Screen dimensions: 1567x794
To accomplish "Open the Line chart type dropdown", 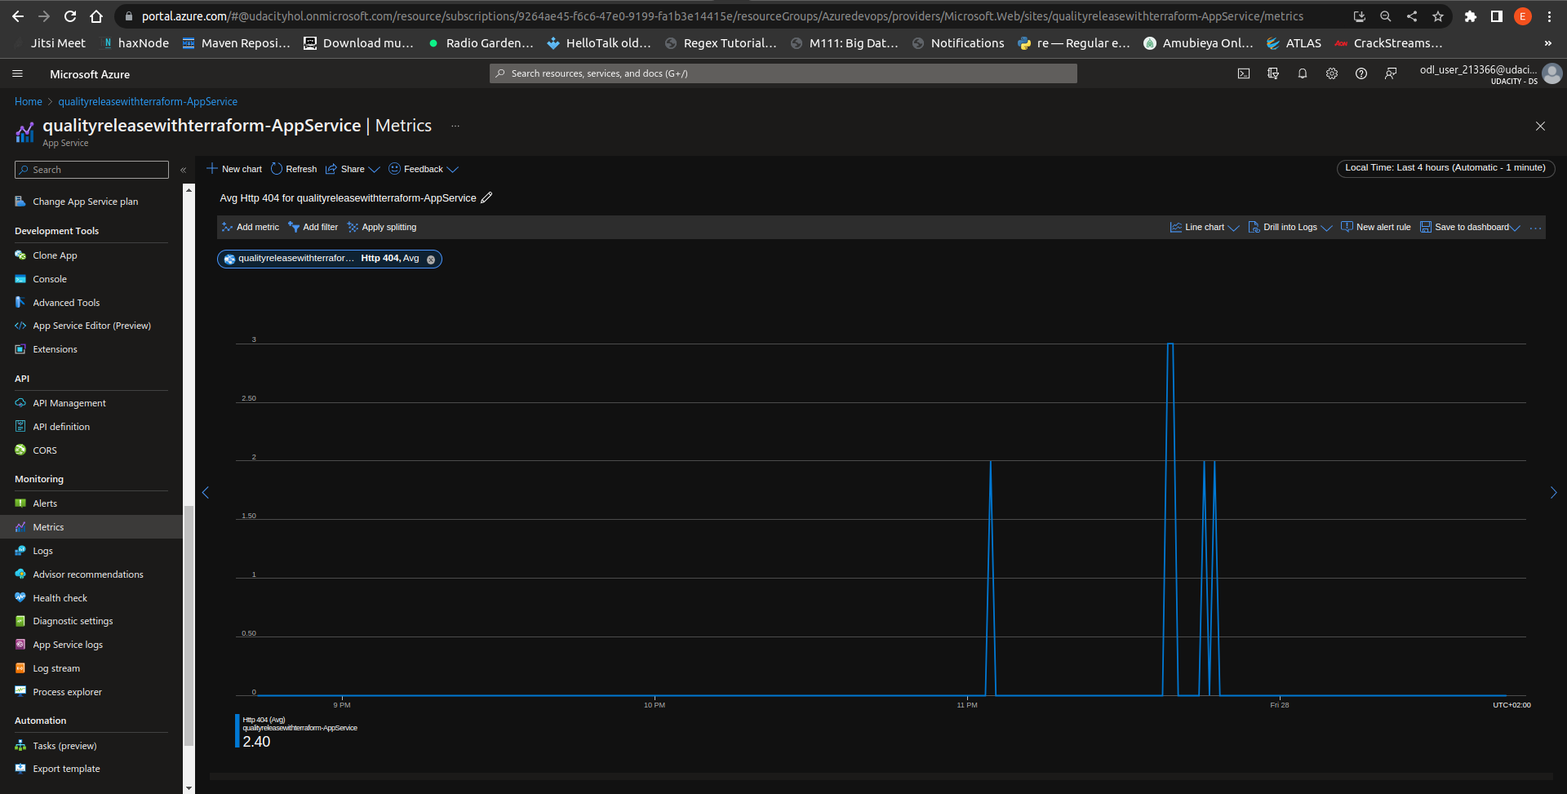I will 1205,228.
